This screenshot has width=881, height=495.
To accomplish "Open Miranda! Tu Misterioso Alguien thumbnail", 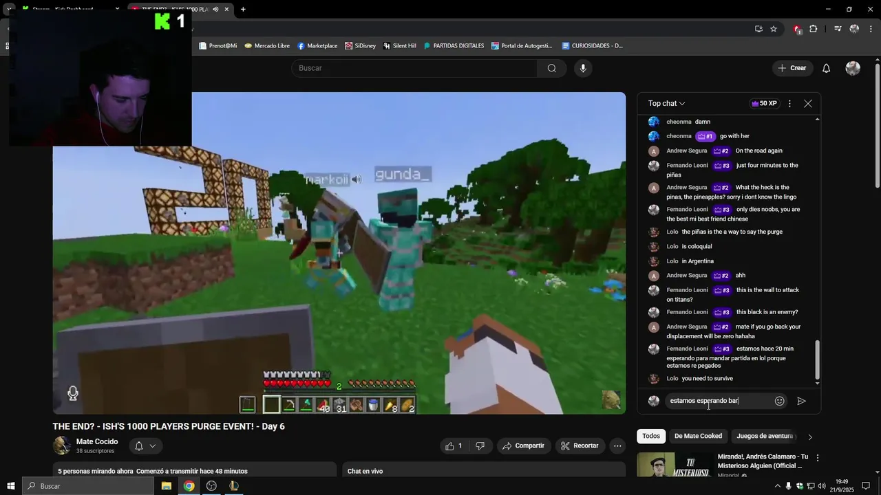I will click(675, 465).
